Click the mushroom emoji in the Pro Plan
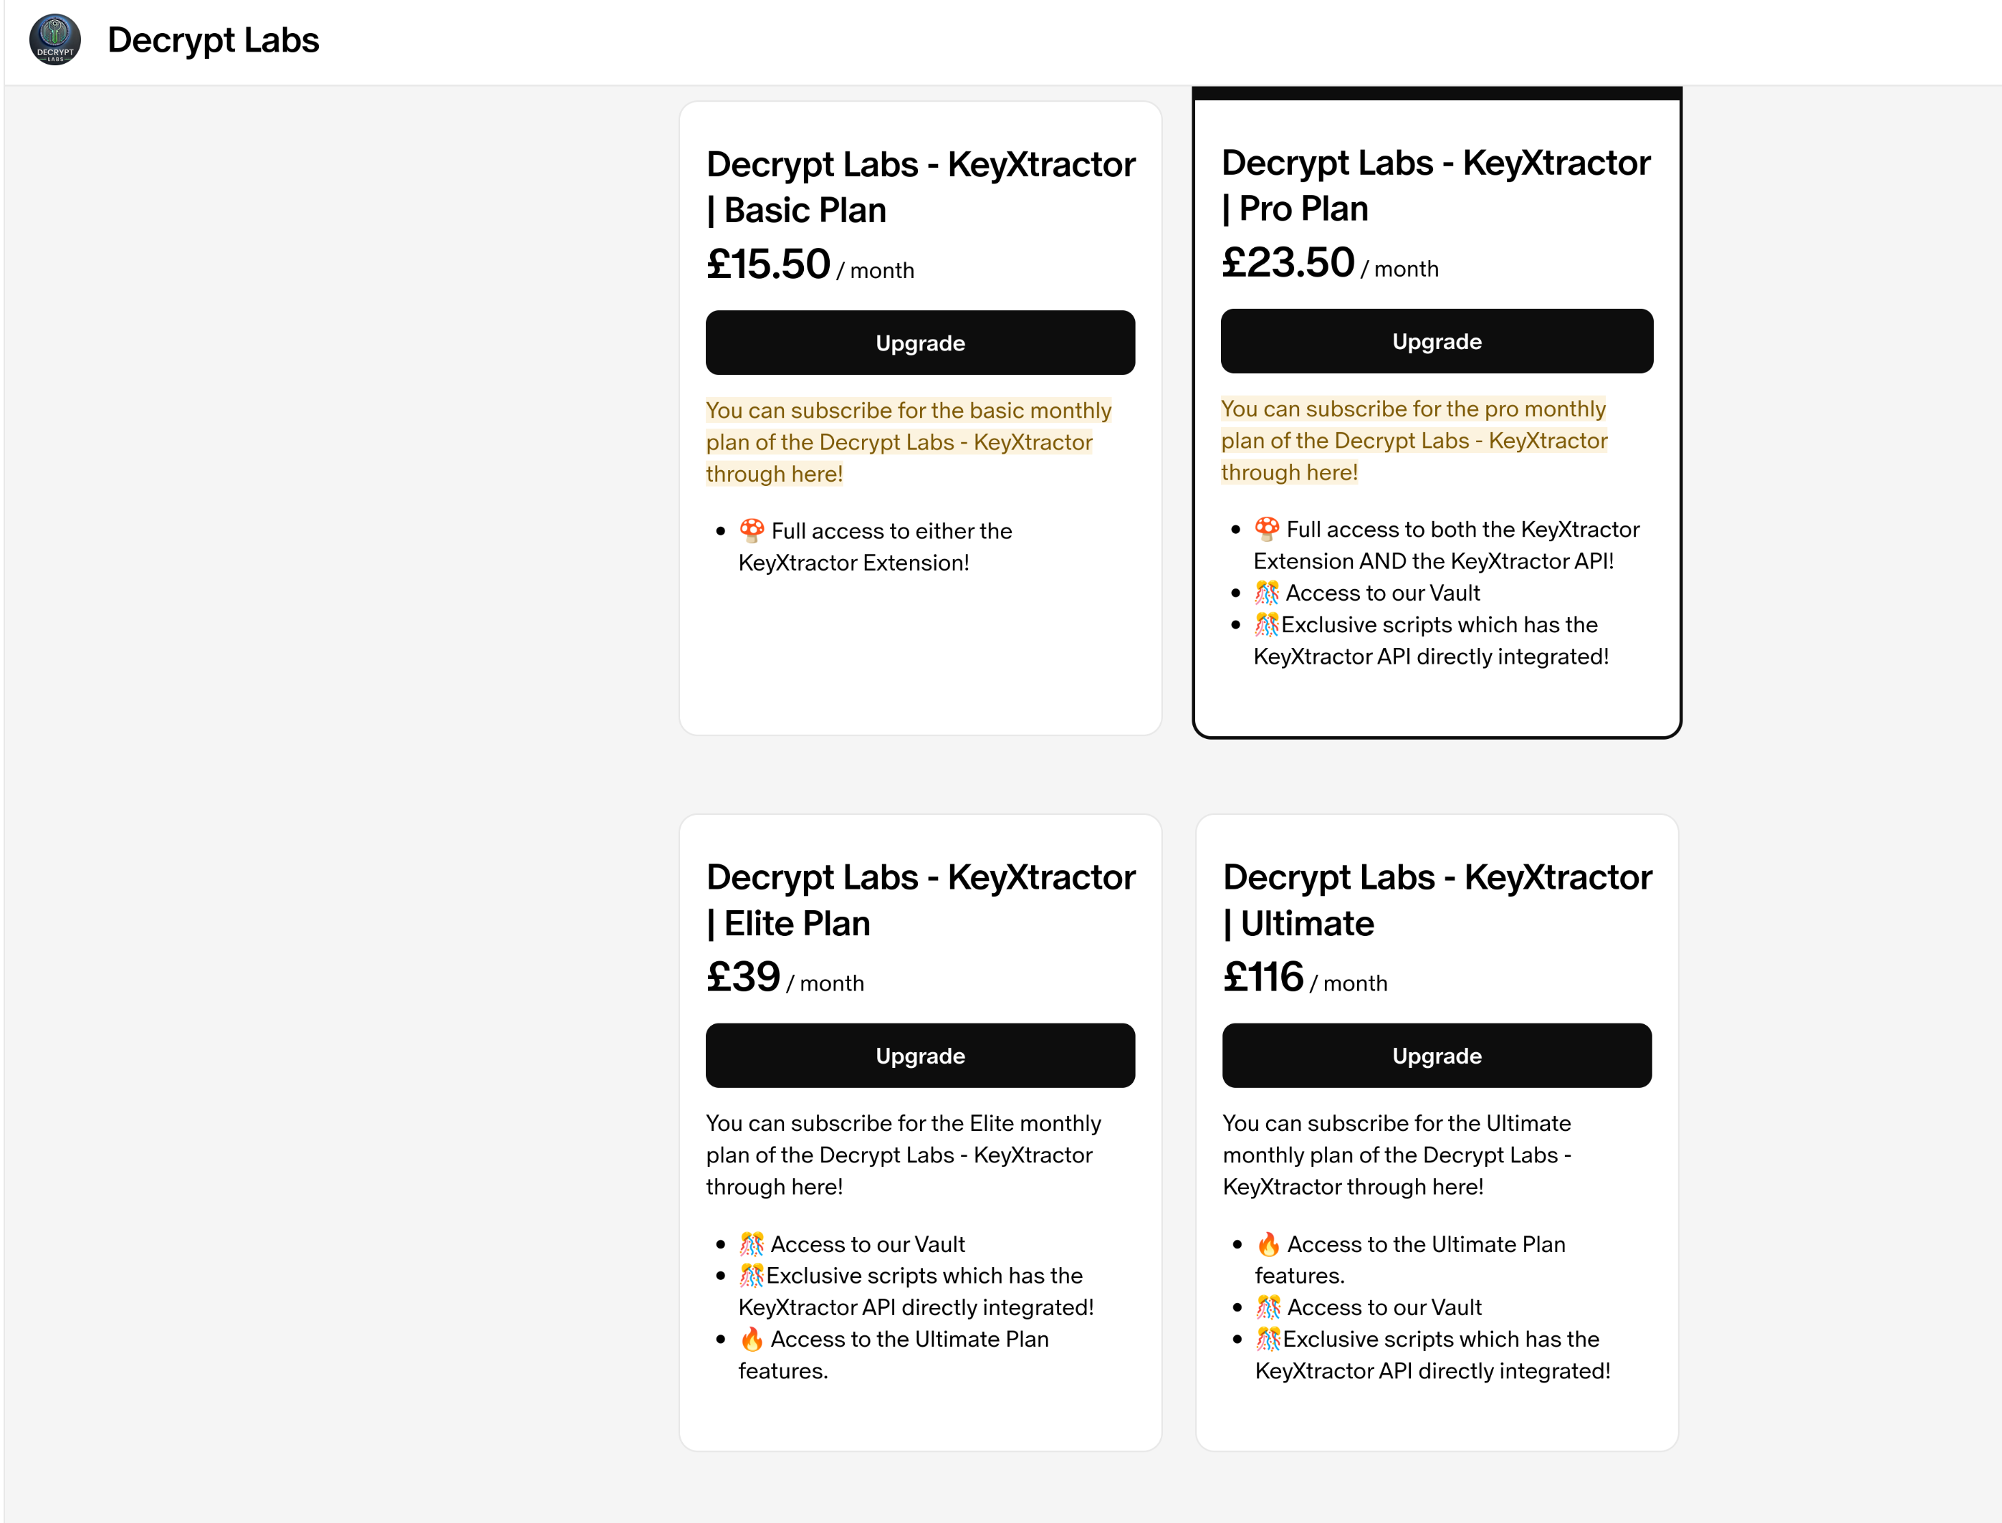 tap(1267, 528)
